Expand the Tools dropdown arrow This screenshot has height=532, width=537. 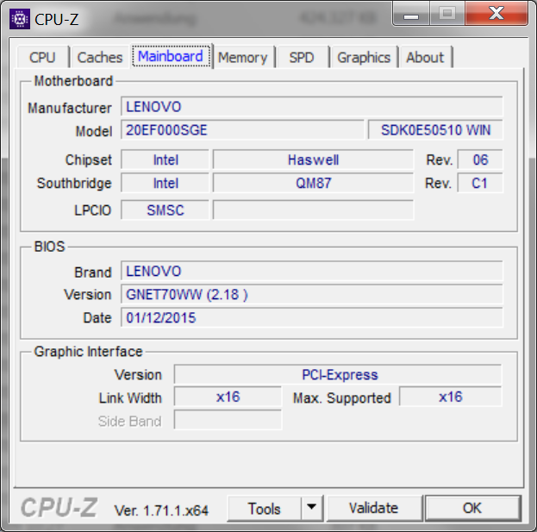[x=312, y=509]
